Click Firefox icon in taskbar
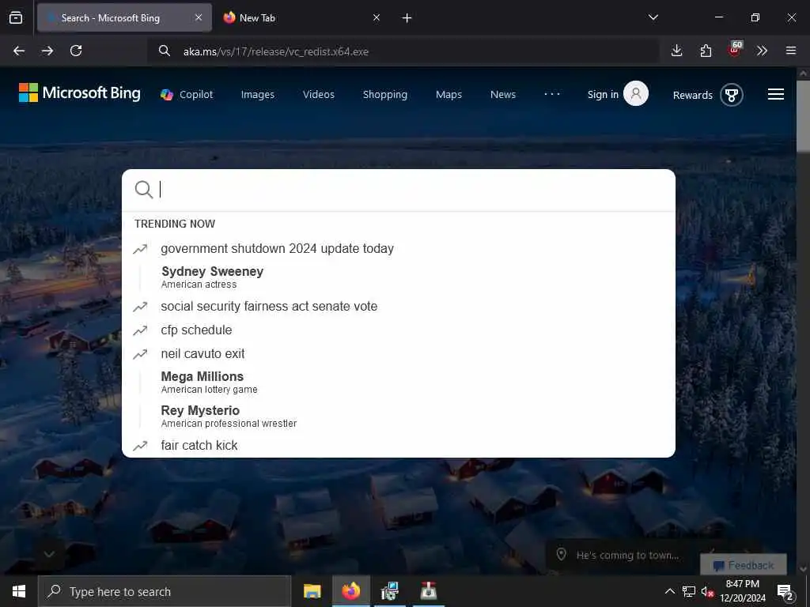Screen dimensions: 810x607 tap(350, 591)
